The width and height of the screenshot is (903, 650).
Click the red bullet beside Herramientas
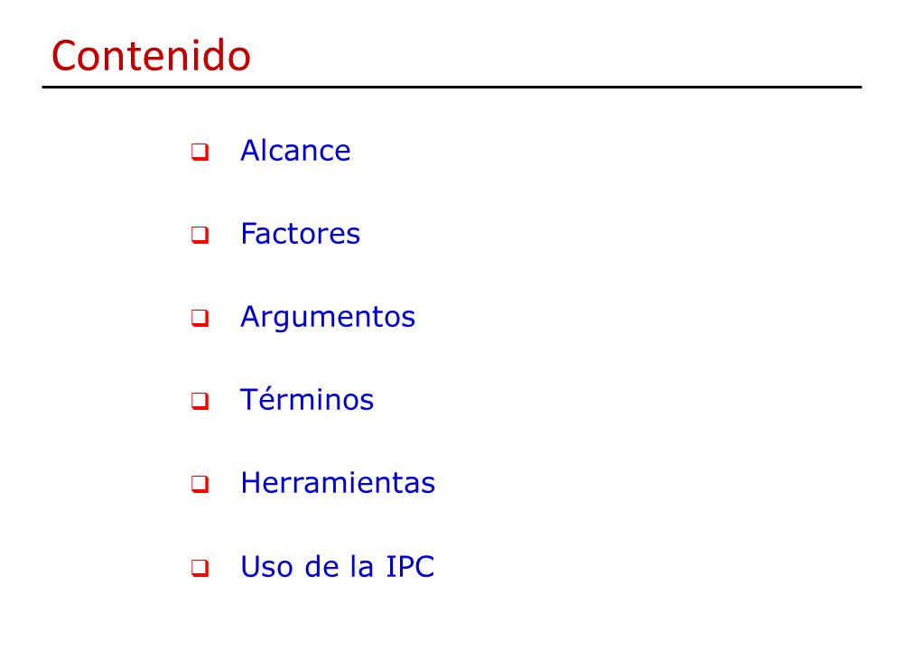coord(200,484)
